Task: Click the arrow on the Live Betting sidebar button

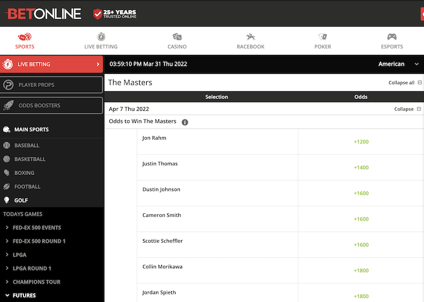Action: click(98, 64)
